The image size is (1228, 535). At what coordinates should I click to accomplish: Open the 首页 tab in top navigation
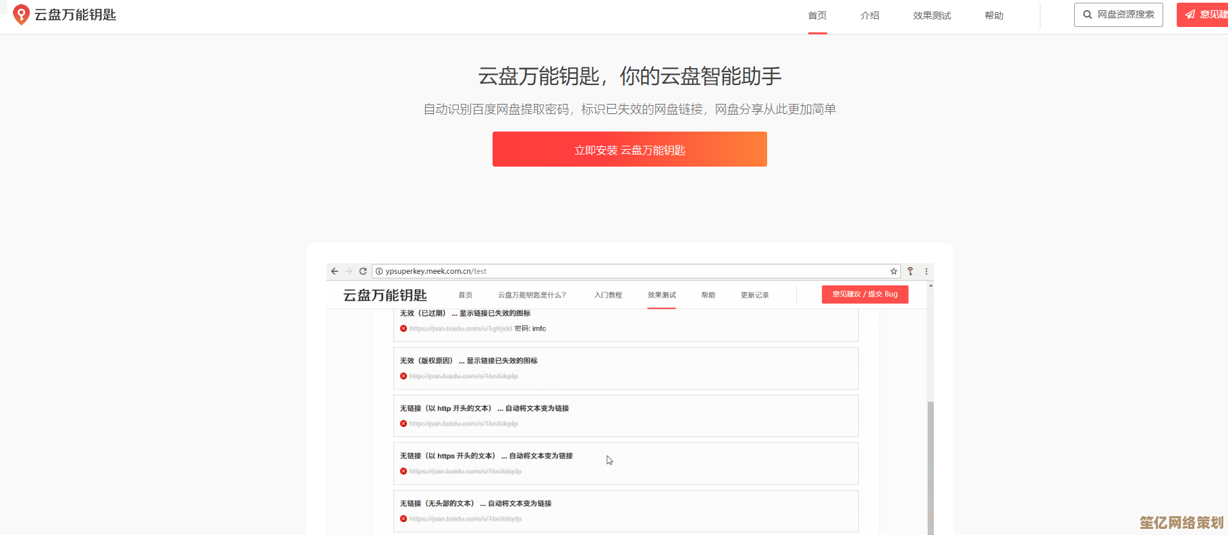(x=817, y=16)
